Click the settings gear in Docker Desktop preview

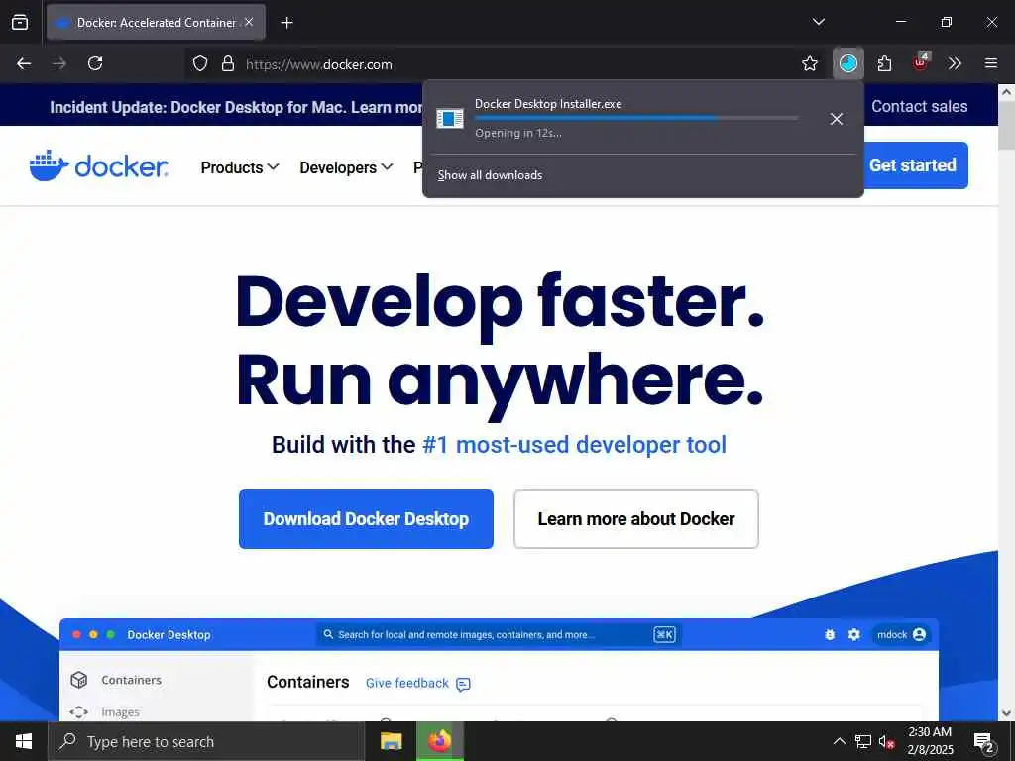(x=853, y=635)
